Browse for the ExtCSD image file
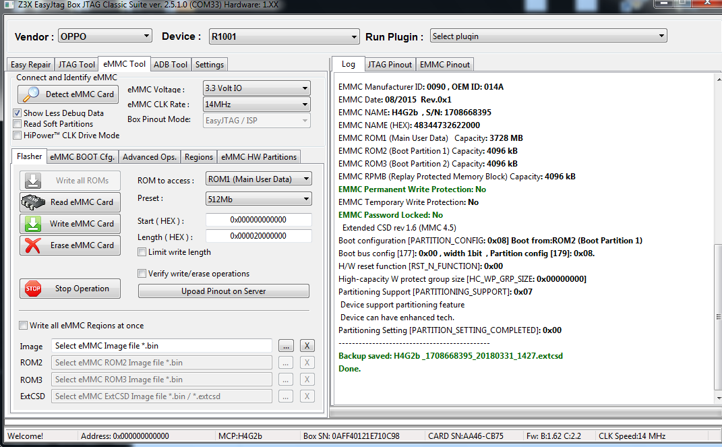The width and height of the screenshot is (722, 447). click(x=286, y=396)
